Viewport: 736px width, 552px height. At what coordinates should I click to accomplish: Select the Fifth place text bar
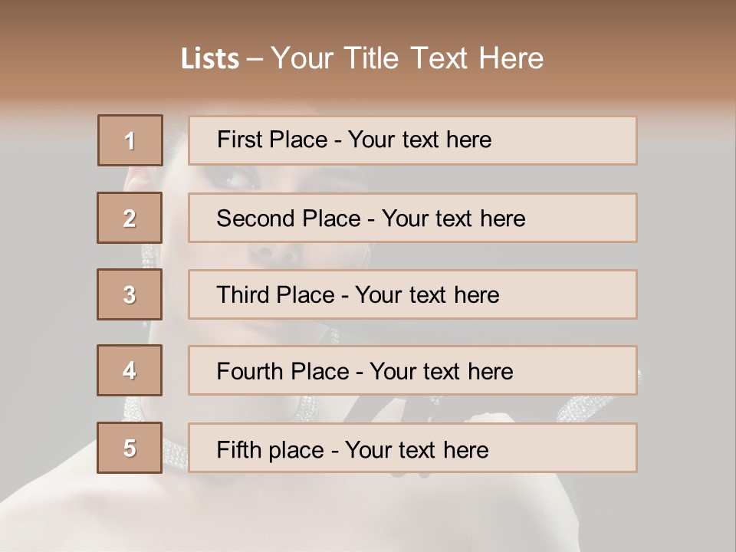[412, 447]
